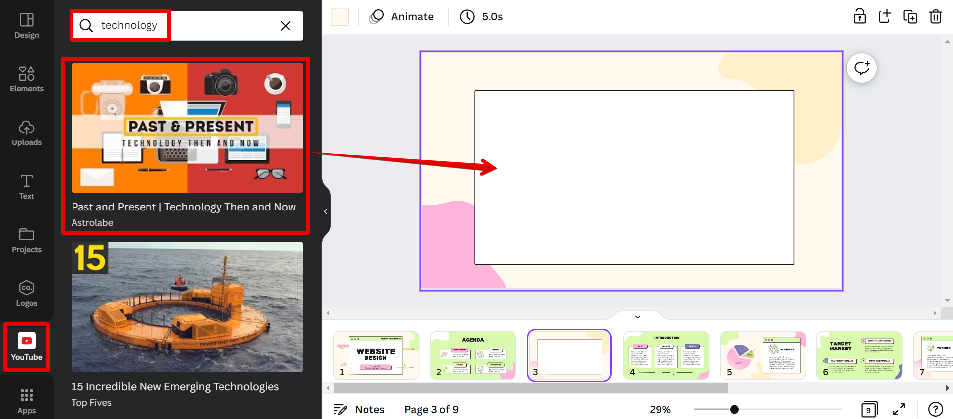953x419 pixels.
Task: Duplicate the current page
Action: coord(910,17)
